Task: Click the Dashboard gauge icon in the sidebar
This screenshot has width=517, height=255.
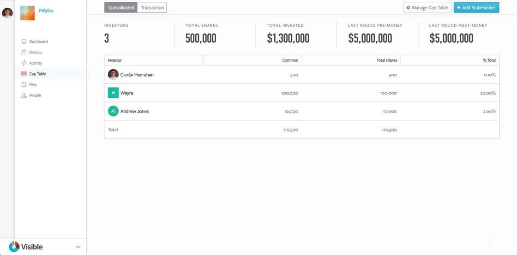Action: (24, 42)
